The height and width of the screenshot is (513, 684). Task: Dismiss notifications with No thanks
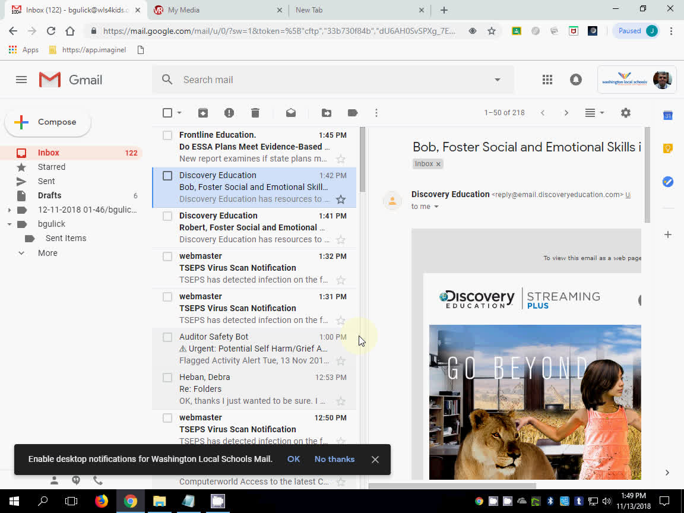pos(334,459)
